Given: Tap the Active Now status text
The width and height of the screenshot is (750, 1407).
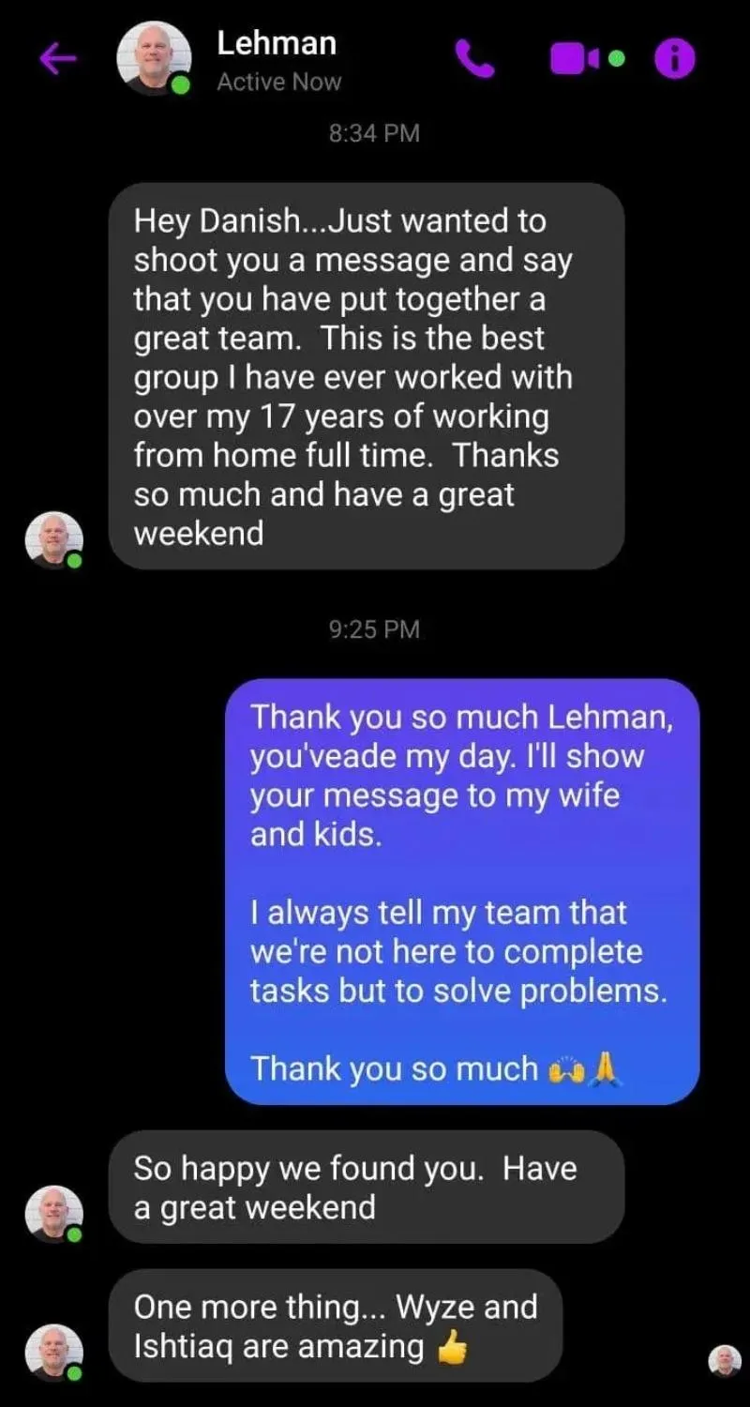Looking at the screenshot, I should pos(279,83).
